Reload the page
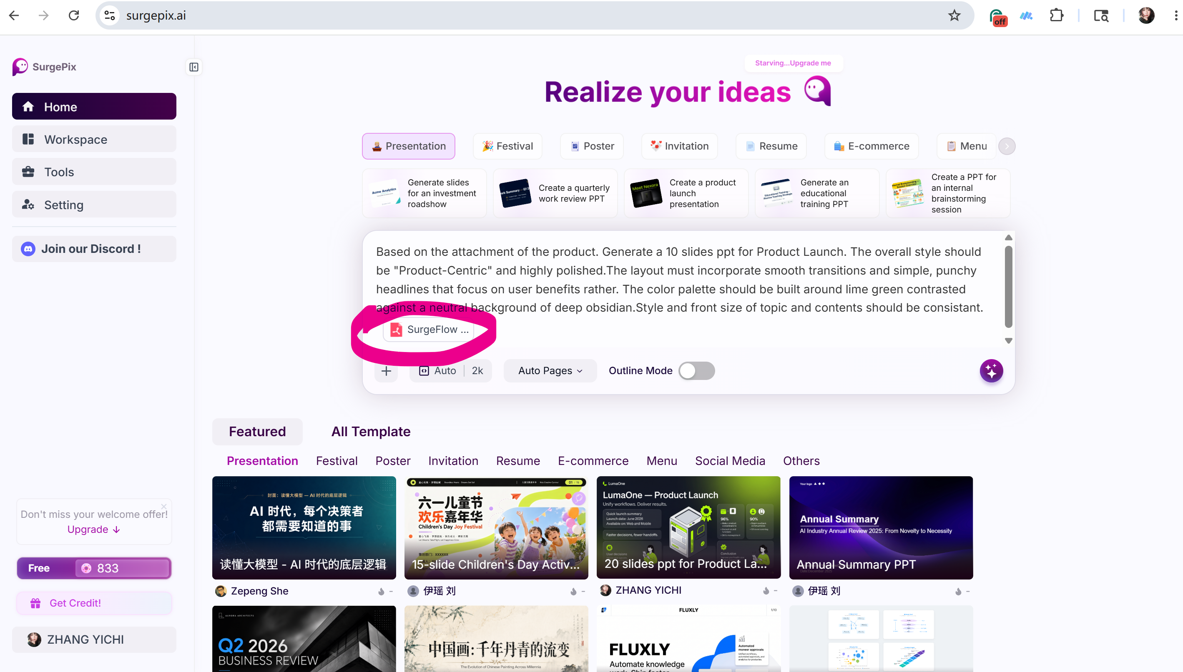This screenshot has height=672, width=1183. [74, 15]
